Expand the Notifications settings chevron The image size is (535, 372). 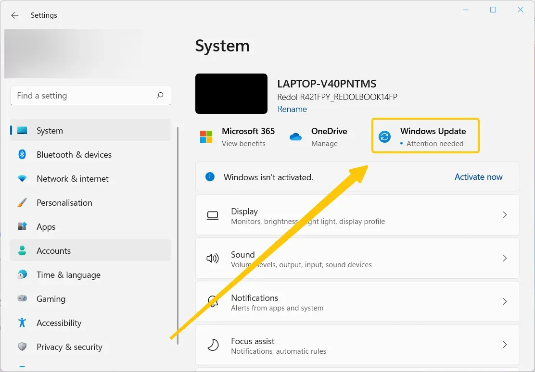505,301
